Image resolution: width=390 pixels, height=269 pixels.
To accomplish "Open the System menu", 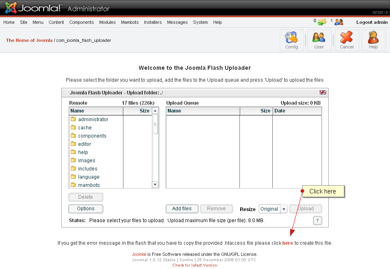I will [200, 22].
